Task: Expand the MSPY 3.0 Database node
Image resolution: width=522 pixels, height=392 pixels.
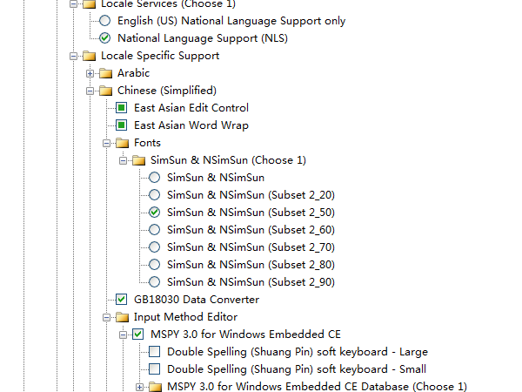Action: (139, 387)
